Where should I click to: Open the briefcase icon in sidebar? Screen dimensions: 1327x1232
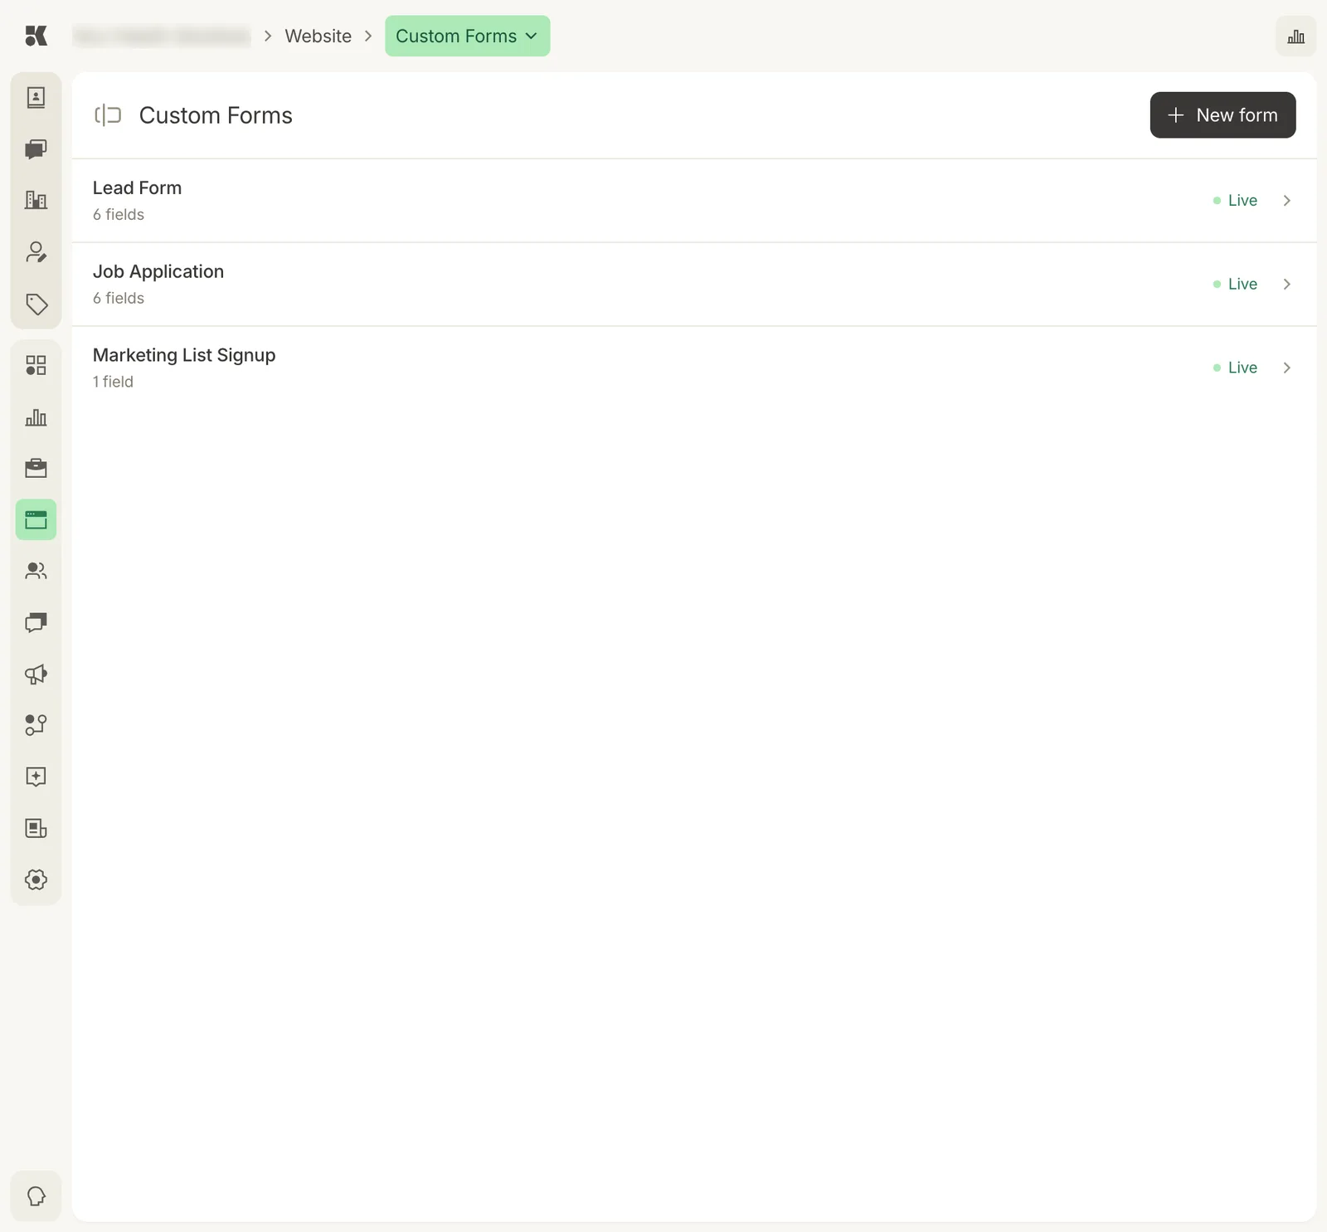point(36,469)
